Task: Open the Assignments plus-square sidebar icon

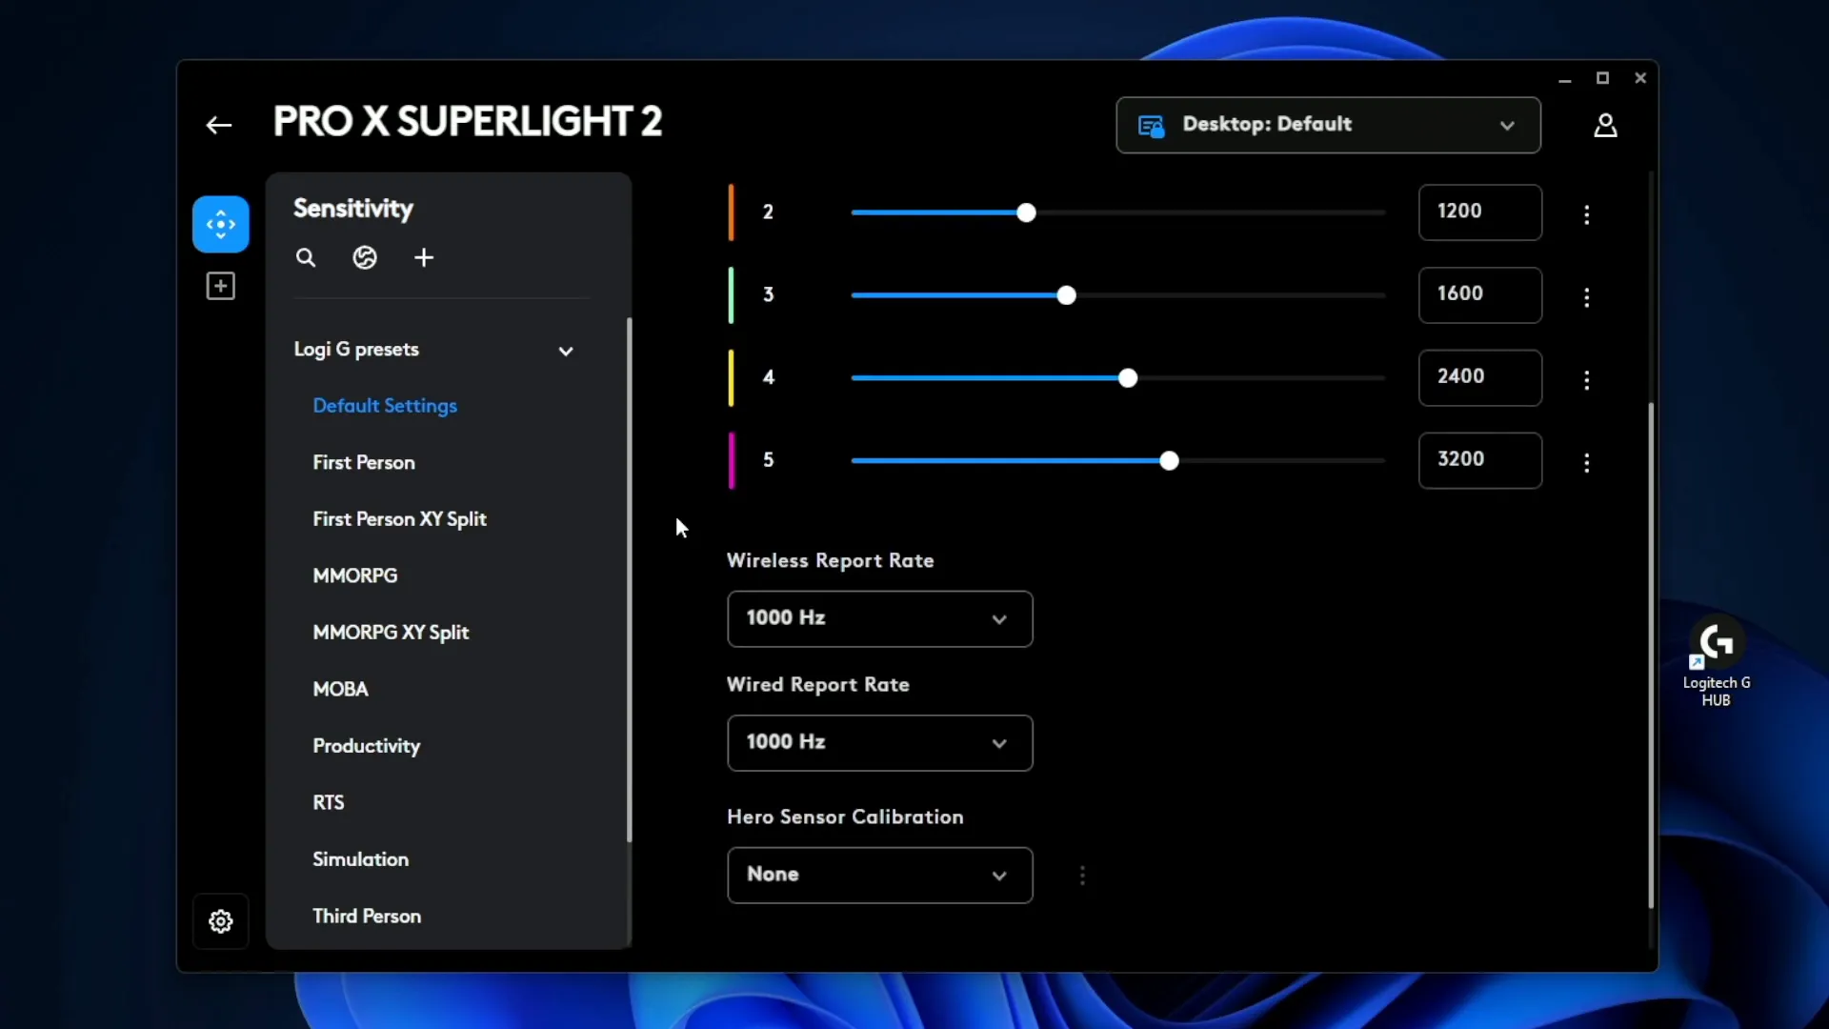Action: [221, 286]
